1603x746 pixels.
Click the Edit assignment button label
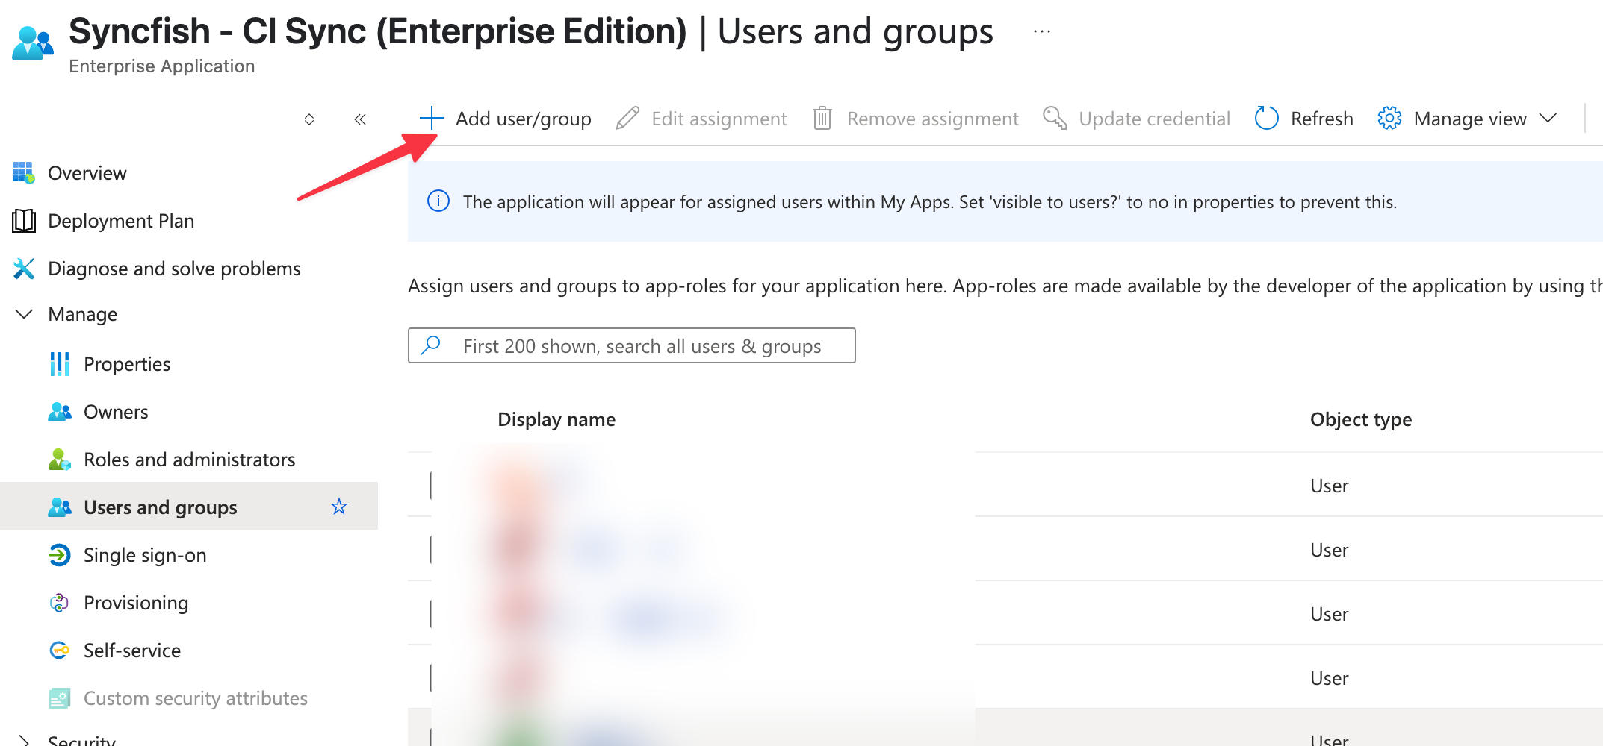pos(719,119)
